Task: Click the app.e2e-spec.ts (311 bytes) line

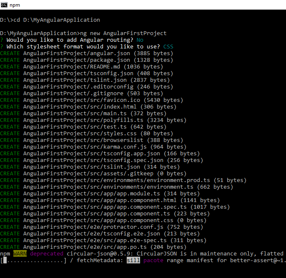Action: pyautogui.click(x=103, y=240)
